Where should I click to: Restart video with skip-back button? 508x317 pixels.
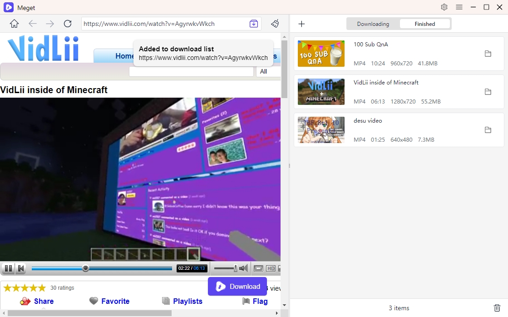(x=21, y=268)
